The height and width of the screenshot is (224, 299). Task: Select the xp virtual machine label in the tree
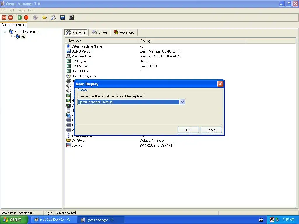pyautogui.click(x=23, y=36)
